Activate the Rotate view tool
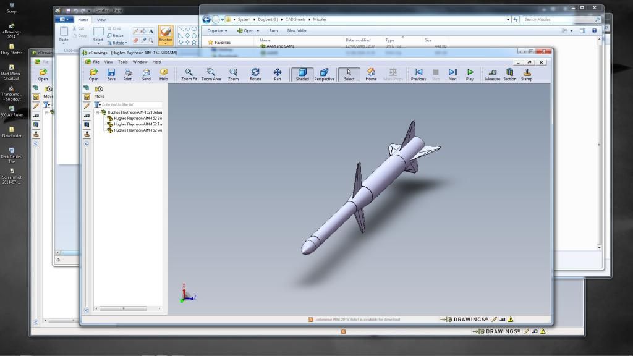The image size is (633, 356). pyautogui.click(x=255, y=75)
